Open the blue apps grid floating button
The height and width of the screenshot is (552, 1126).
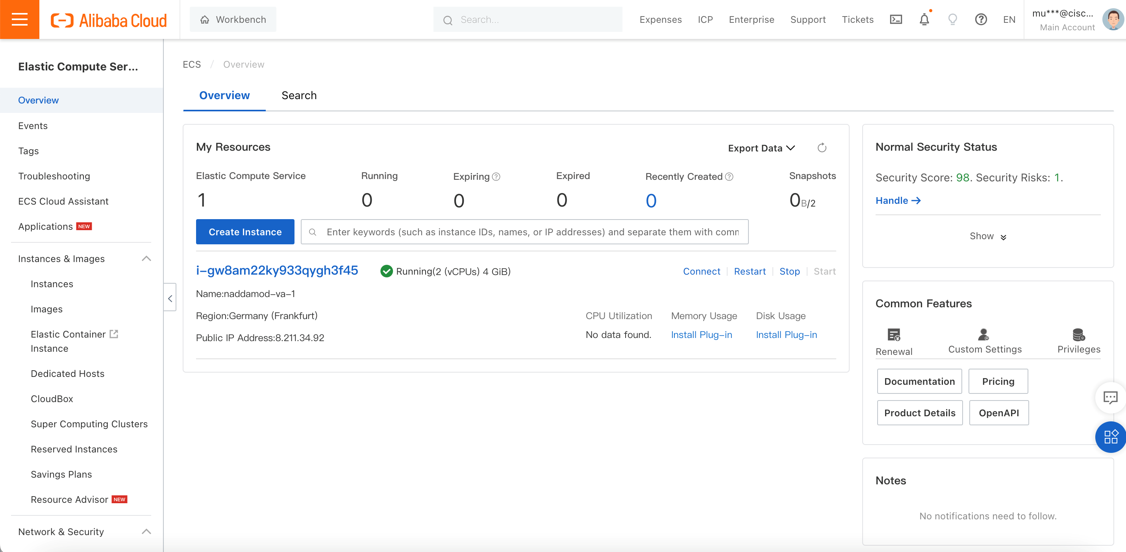click(1110, 437)
